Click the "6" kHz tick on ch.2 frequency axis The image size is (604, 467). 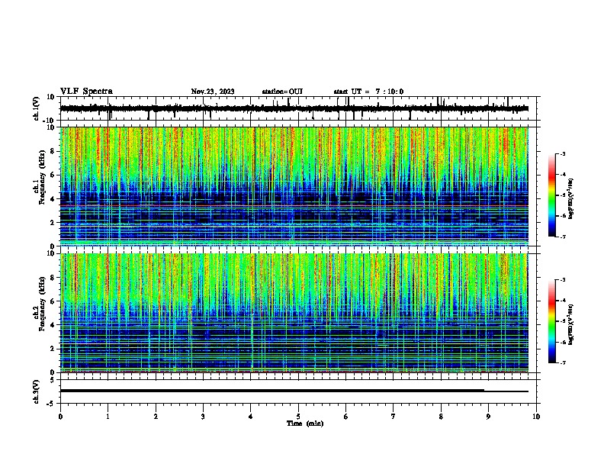[x=53, y=301]
